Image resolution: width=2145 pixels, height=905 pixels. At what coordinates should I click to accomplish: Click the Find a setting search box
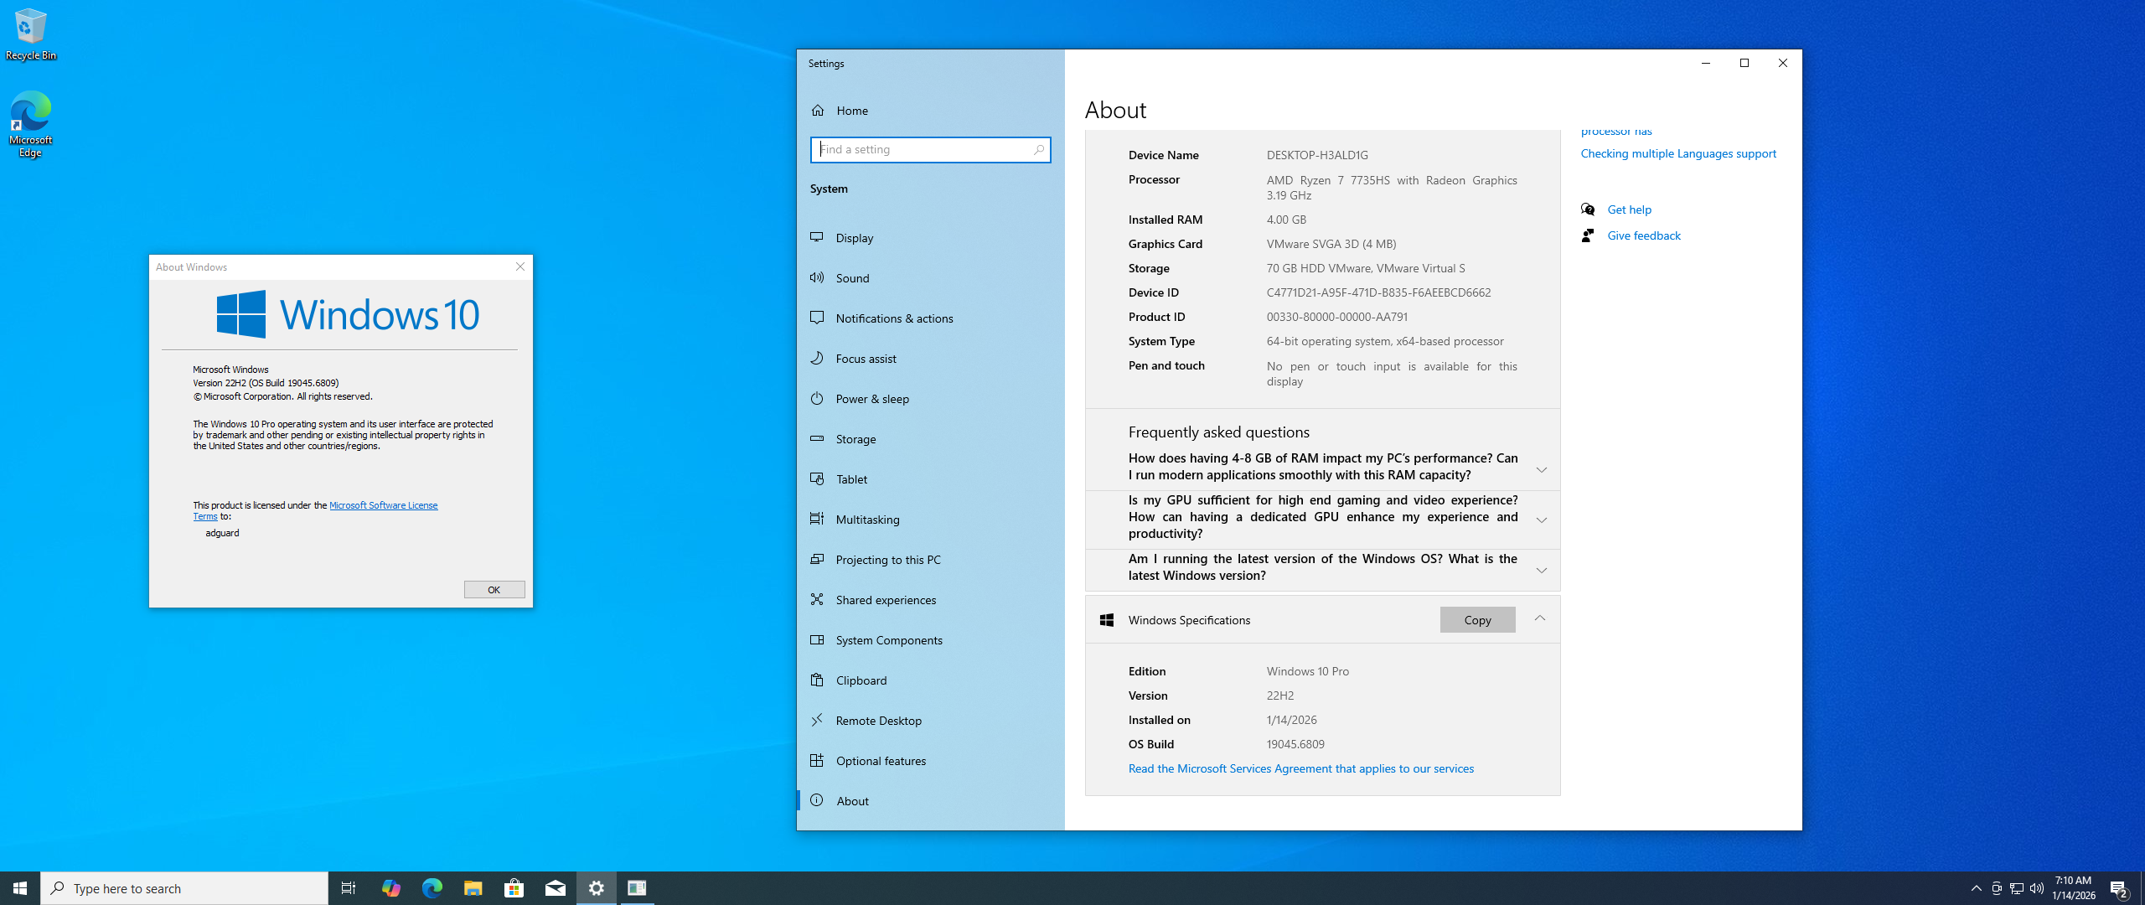coord(922,149)
